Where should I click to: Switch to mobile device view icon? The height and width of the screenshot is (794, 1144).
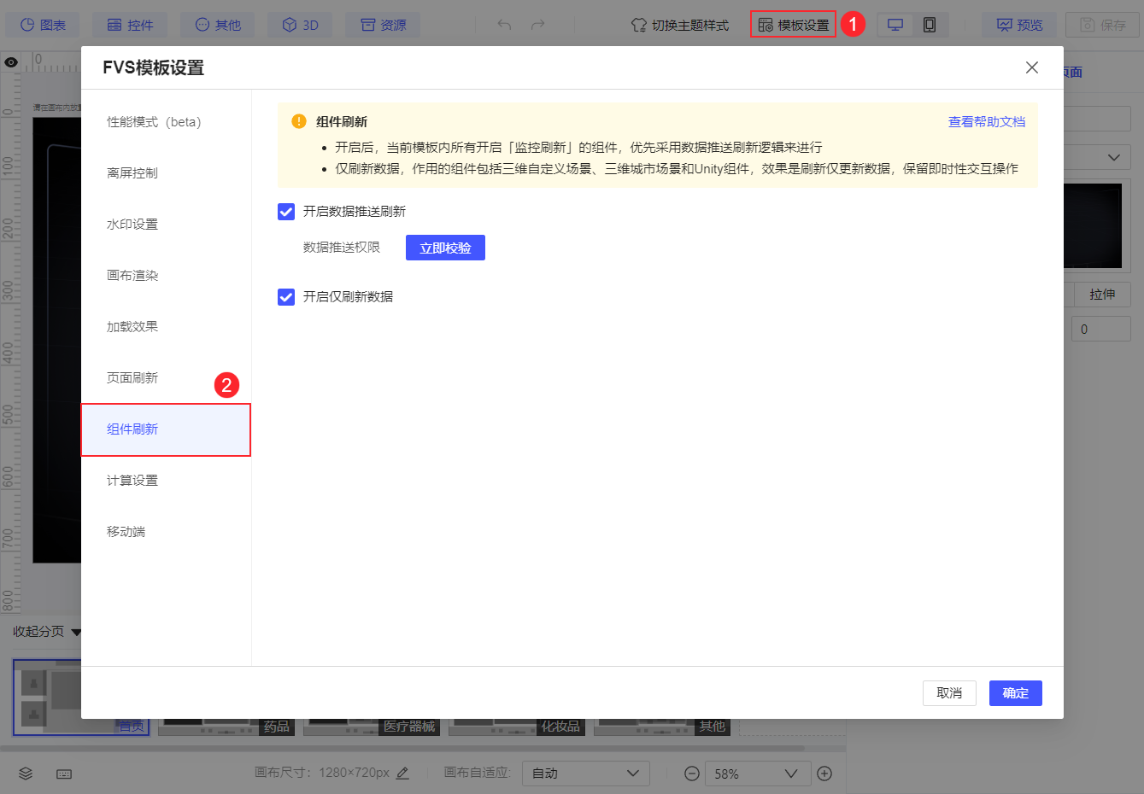click(x=930, y=25)
